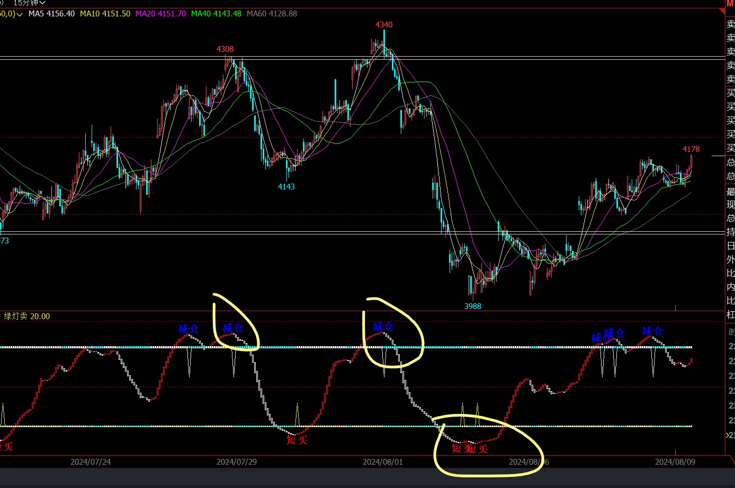Open the 15分钟 period dropdown
Viewport: 735px width, 488px height.
pos(29,3)
